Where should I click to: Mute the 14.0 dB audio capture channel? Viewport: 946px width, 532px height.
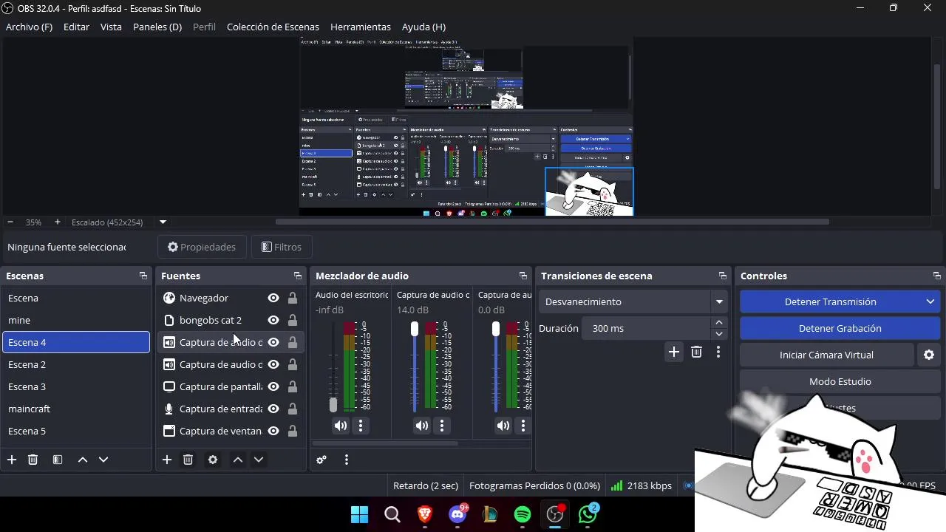pyautogui.click(x=421, y=426)
